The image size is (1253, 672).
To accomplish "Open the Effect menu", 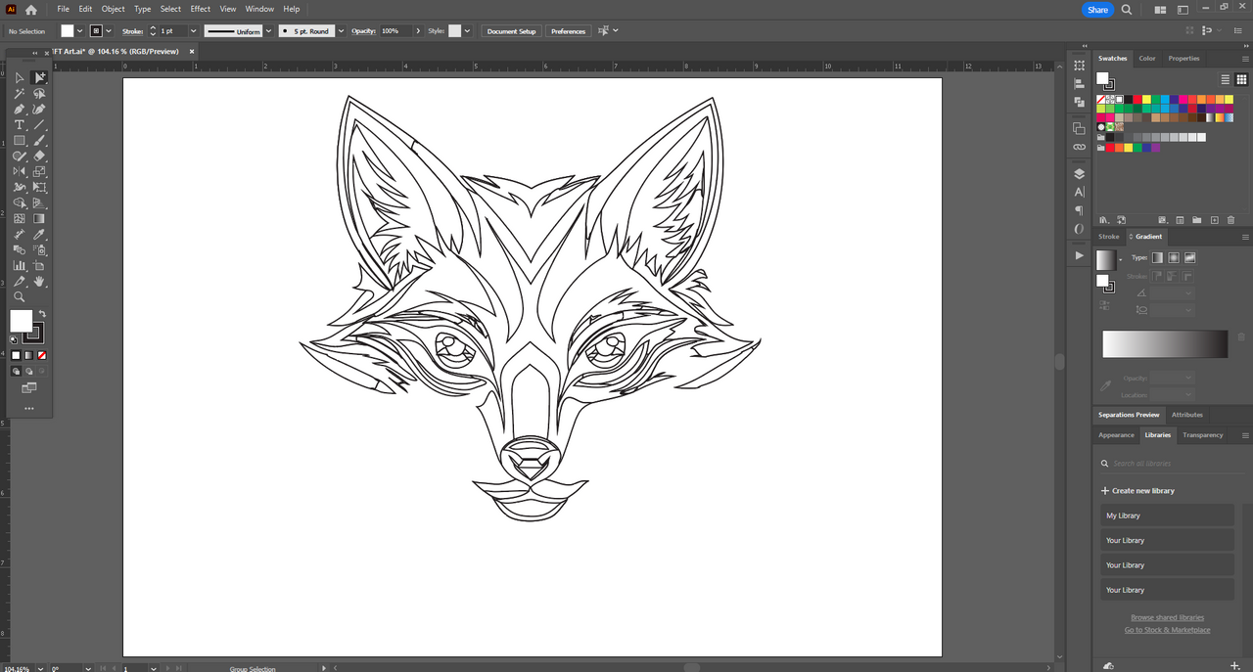I will coord(201,9).
